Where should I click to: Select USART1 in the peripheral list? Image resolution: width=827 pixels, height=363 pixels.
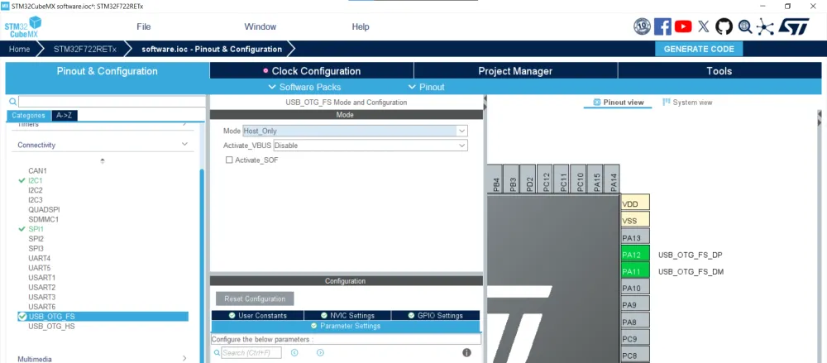41,278
